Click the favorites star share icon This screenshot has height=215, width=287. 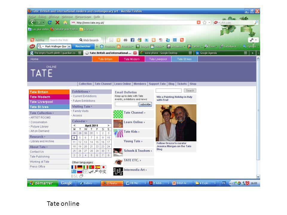pos(118,40)
